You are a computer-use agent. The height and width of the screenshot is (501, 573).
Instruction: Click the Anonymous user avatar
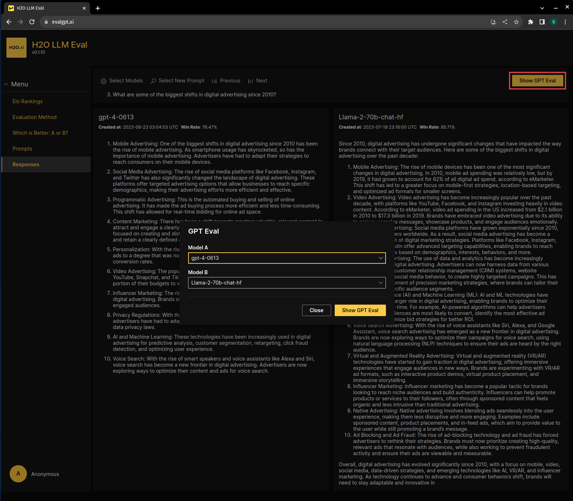(x=18, y=474)
